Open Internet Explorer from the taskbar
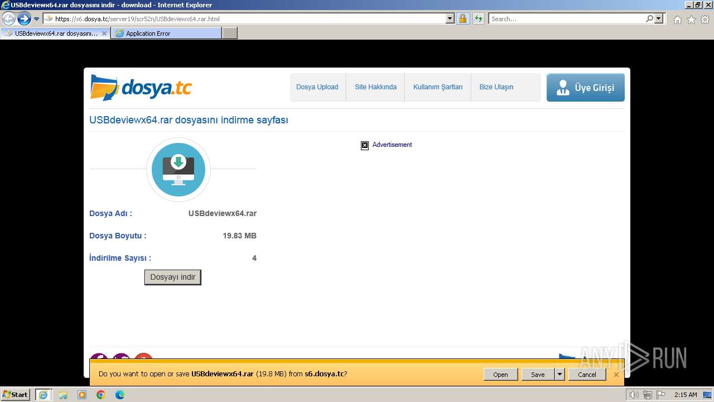This screenshot has width=714, height=402. 43,395
